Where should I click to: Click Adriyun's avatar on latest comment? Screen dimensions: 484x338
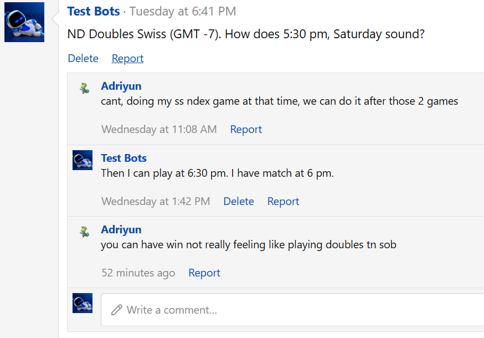[x=85, y=232]
